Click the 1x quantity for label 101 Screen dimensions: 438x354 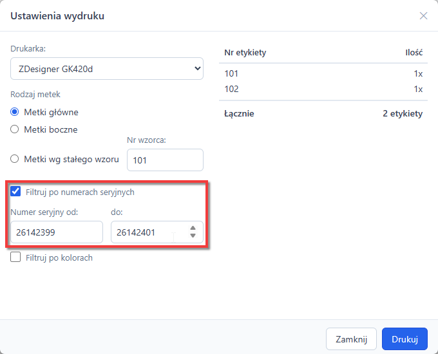(418, 74)
